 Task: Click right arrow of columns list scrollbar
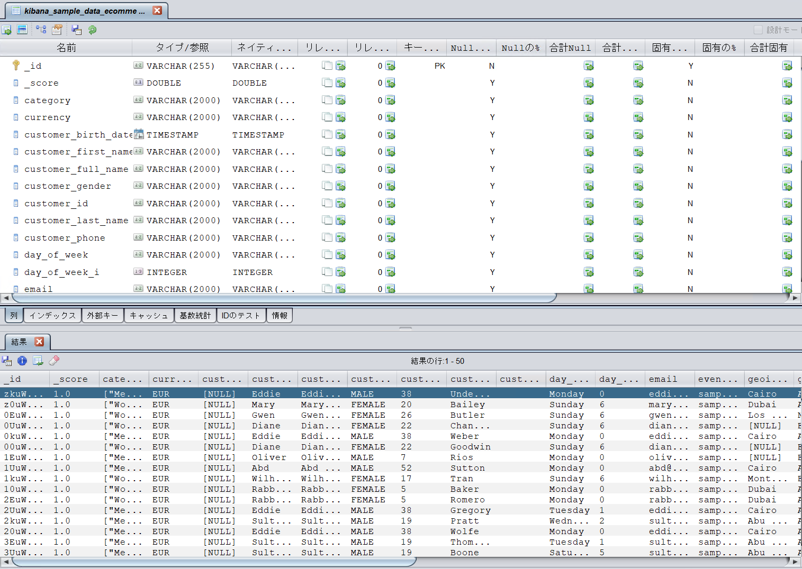click(795, 298)
